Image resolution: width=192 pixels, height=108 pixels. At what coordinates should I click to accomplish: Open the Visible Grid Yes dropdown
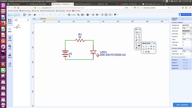pyautogui.click(x=187, y=28)
